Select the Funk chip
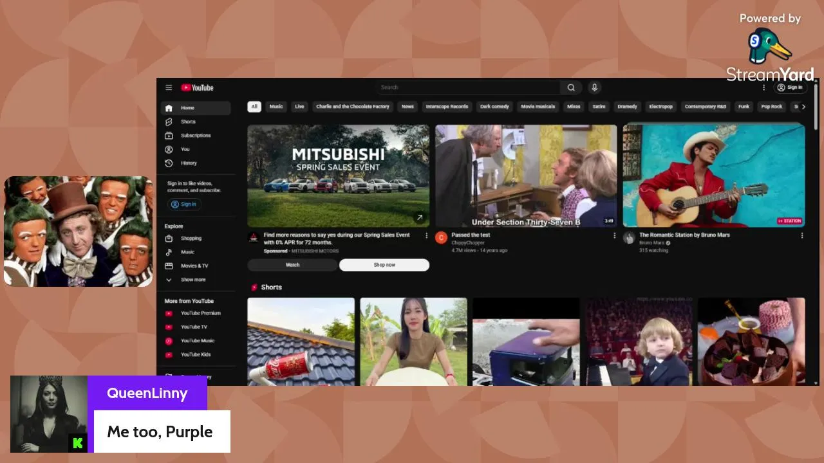The height and width of the screenshot is (463, 824). 744,107
